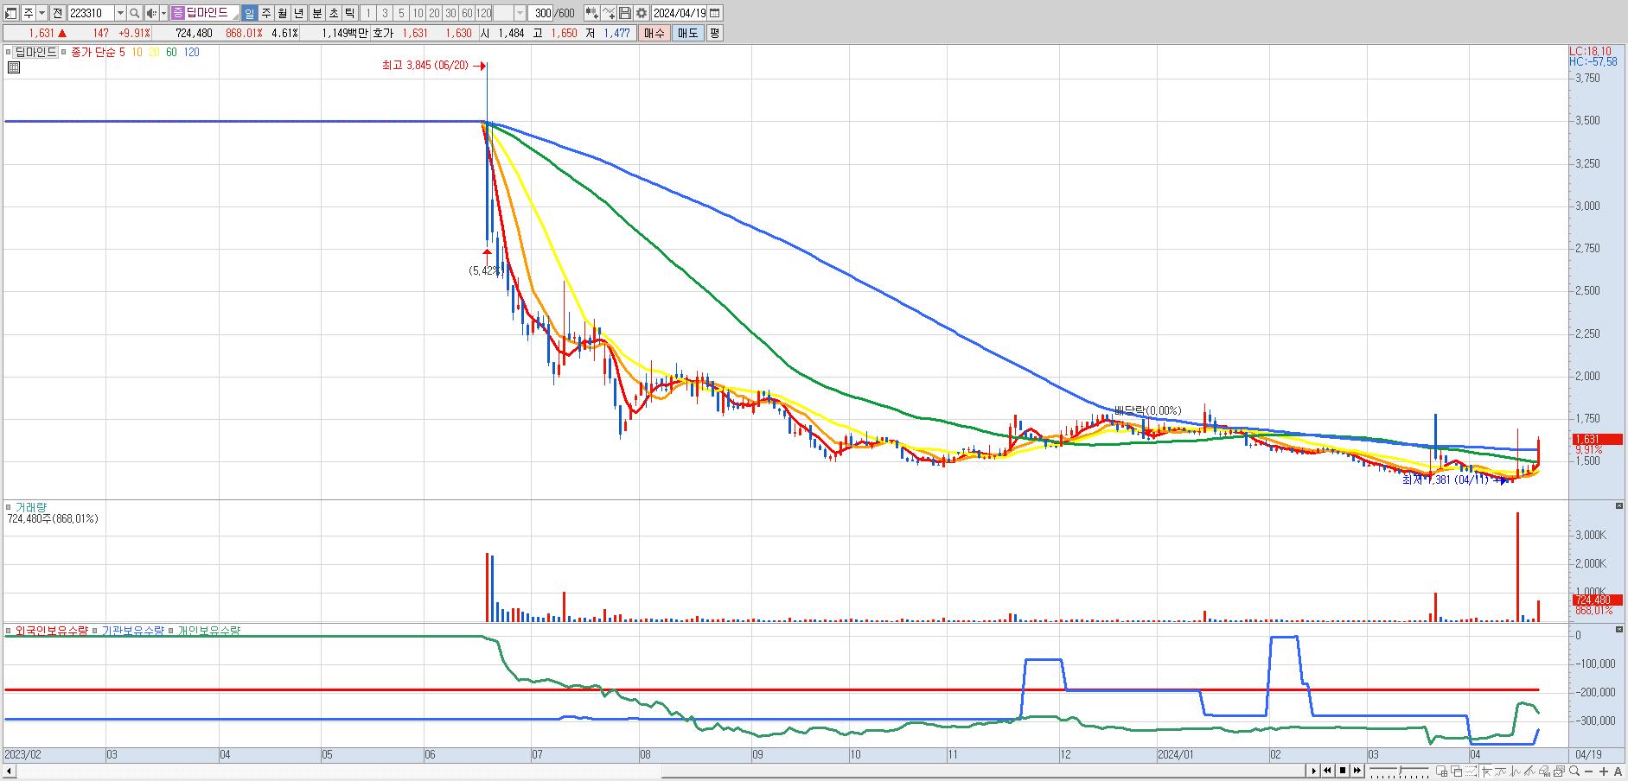
Task: Collapse the holdings panel corner toggle
Action: (1619, 630)
